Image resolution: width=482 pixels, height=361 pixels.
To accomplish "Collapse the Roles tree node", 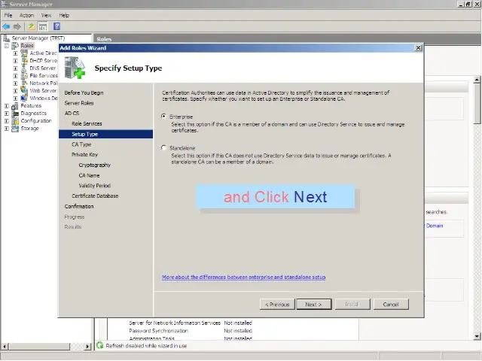I will 7,46.
